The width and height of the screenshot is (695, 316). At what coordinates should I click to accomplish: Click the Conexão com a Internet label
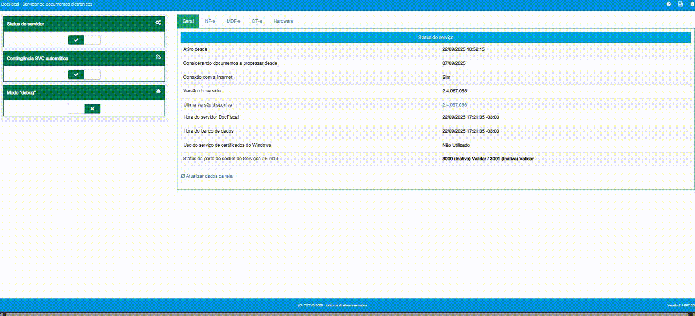[x=208, y=77]
